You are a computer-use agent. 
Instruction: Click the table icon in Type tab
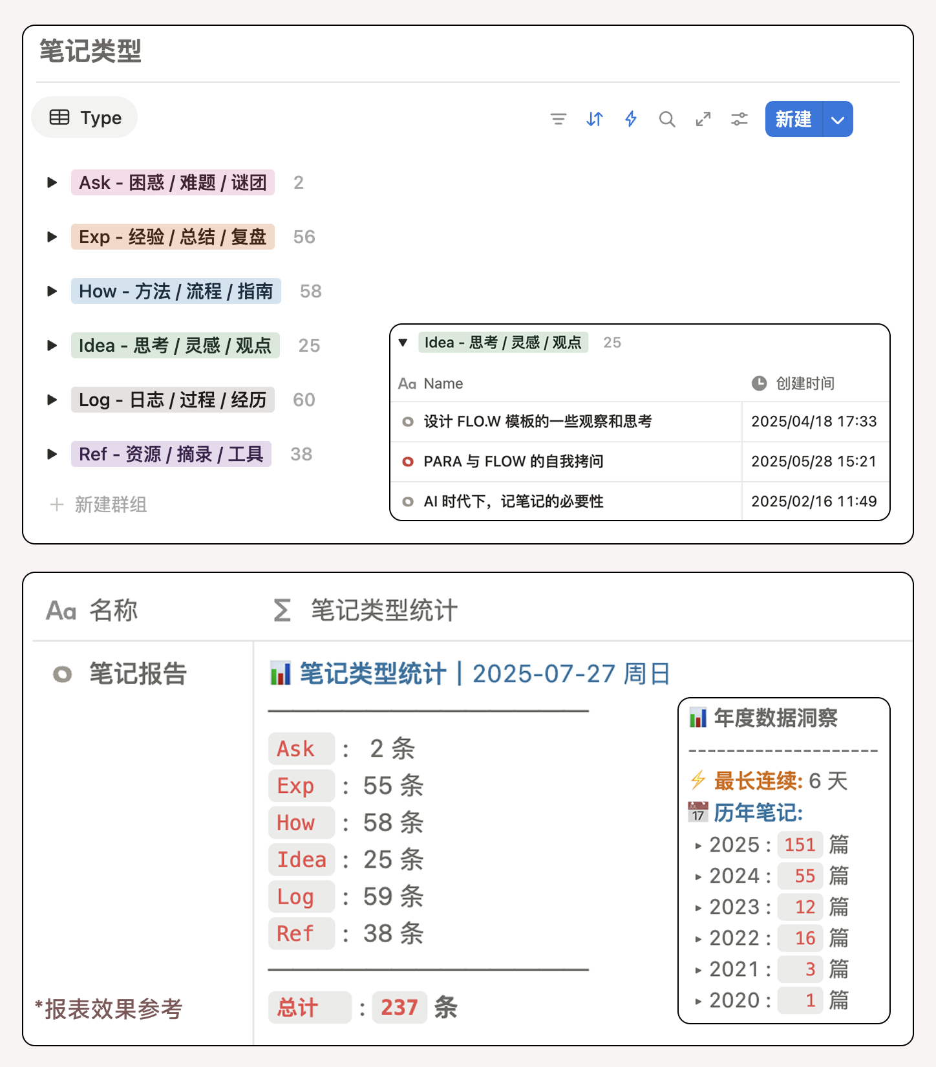pyautogui.click(x=59, y=117)
